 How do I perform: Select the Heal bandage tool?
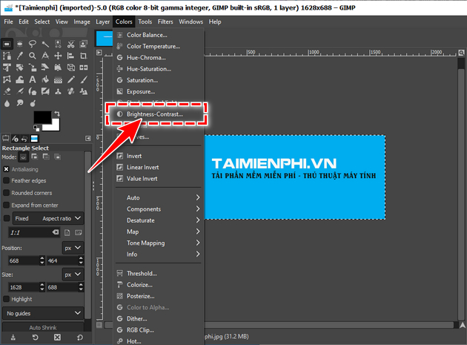pos(70,91)
